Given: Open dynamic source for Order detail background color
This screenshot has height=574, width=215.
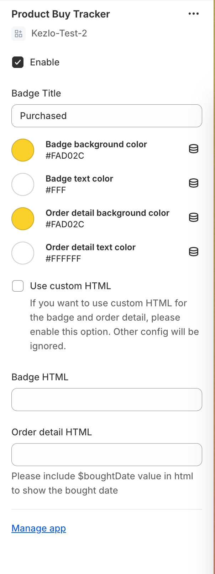Looking at the screenshot, I should [194, 218].
